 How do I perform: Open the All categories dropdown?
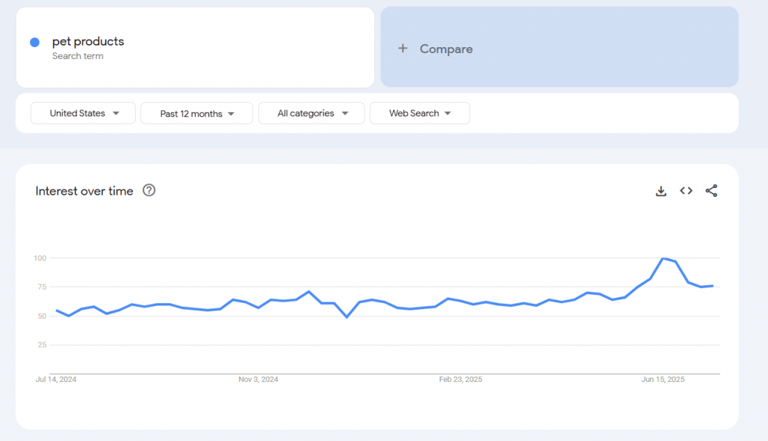[x=311, y=113]
